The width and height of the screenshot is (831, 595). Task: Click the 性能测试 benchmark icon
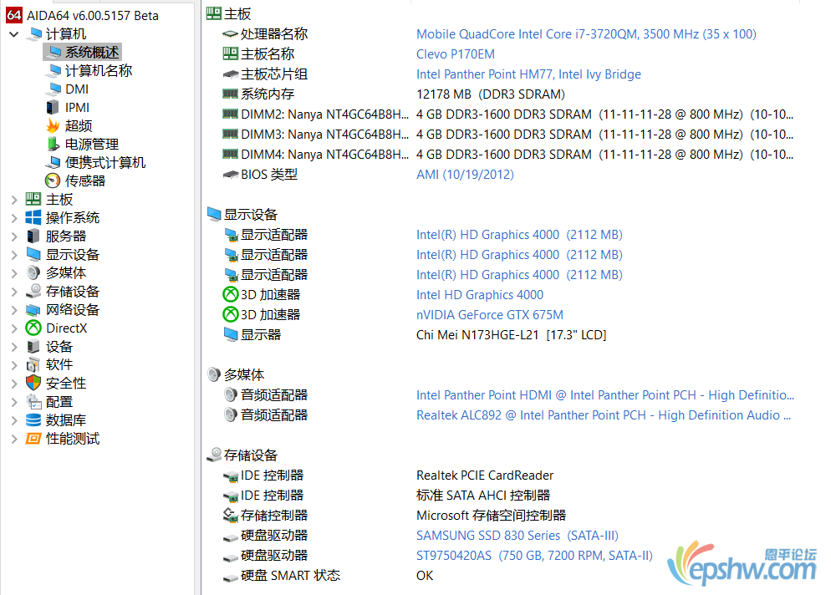click(33, 438)
